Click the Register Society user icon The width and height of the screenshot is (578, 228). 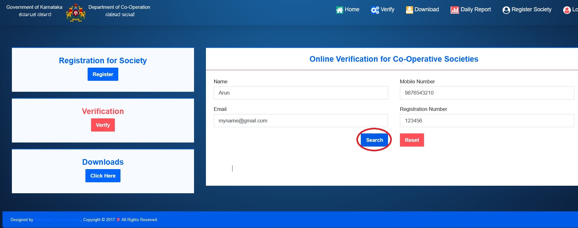(506, 10)
